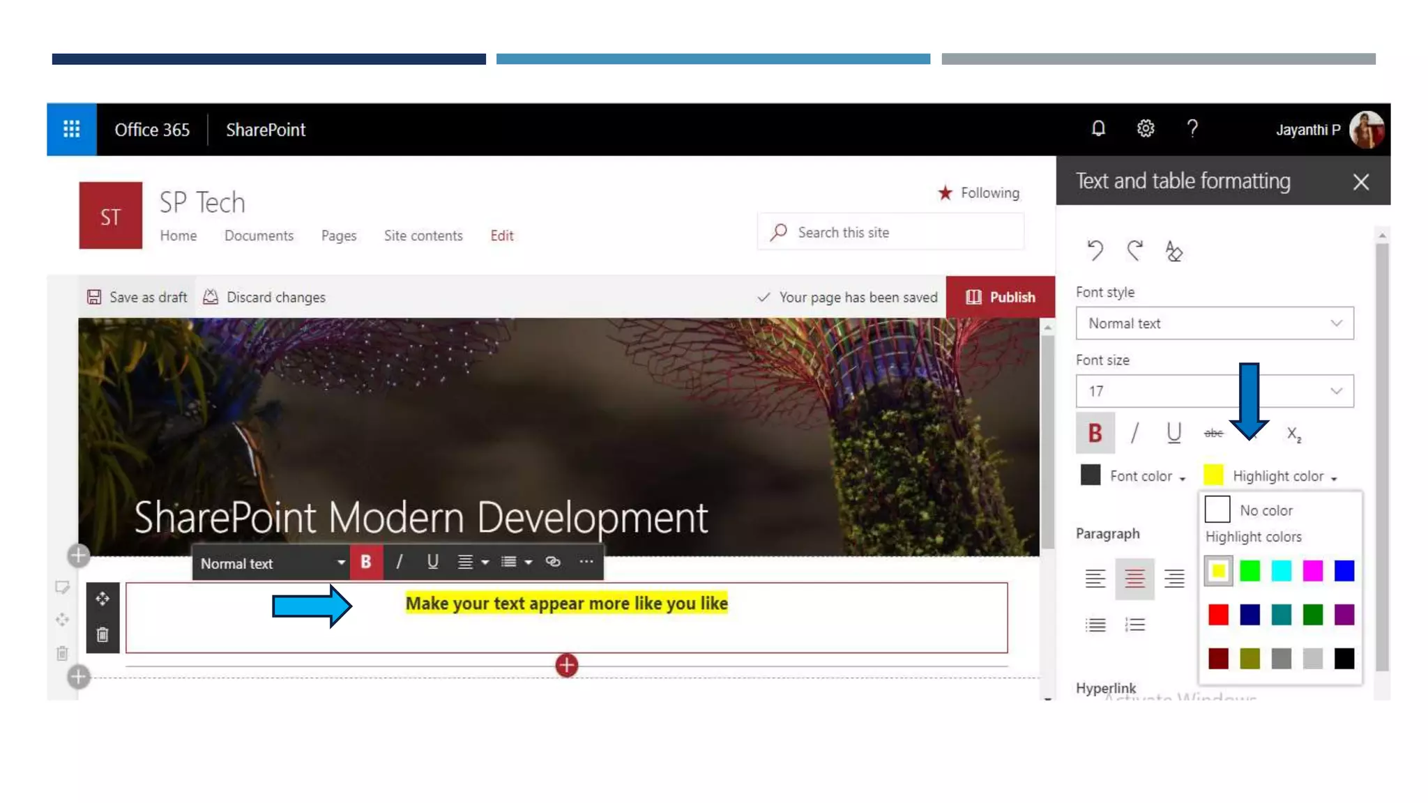1428x803 pixels.
Task: Click the move web part icon
Action: [x=102, y=599]
